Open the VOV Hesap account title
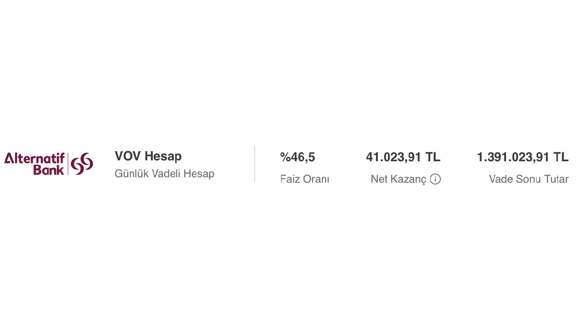 [148, 156]
